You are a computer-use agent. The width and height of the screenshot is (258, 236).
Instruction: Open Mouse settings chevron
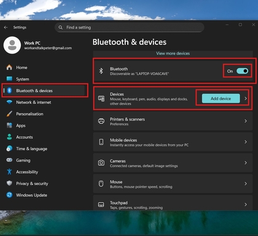click(246, 184)
